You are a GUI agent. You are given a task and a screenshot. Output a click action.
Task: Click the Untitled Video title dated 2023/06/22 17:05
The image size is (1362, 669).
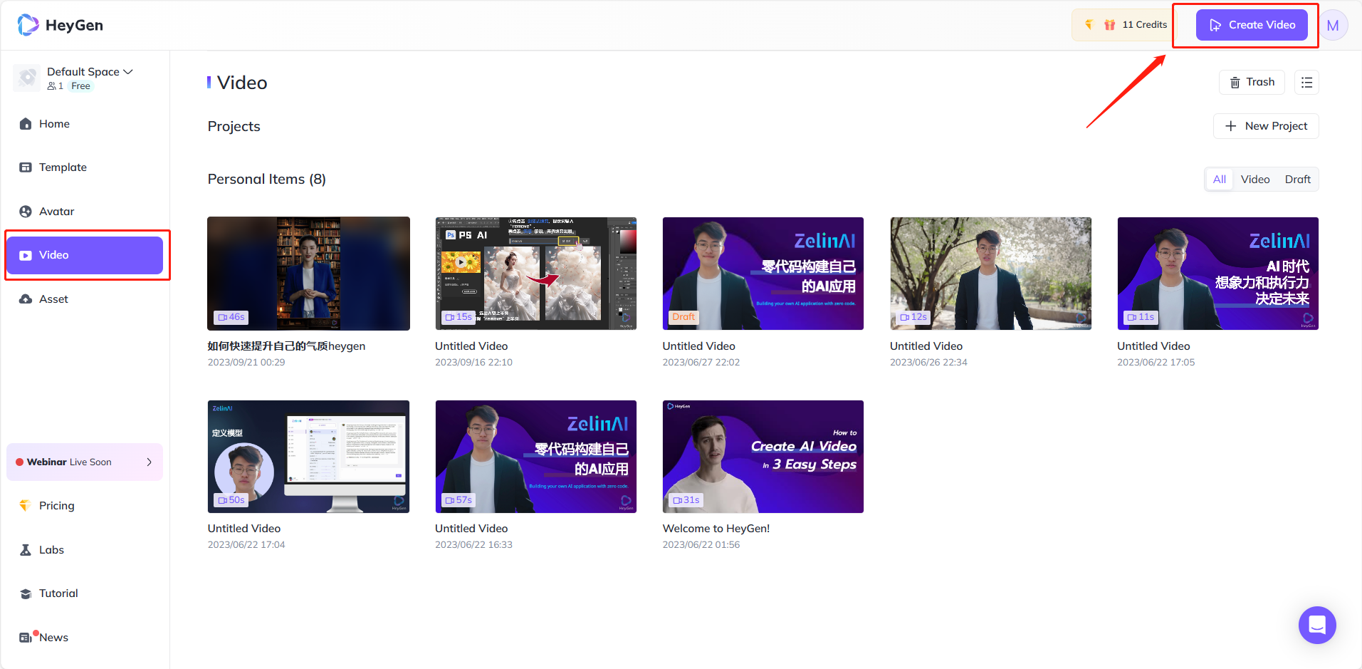coord(1153,346)
